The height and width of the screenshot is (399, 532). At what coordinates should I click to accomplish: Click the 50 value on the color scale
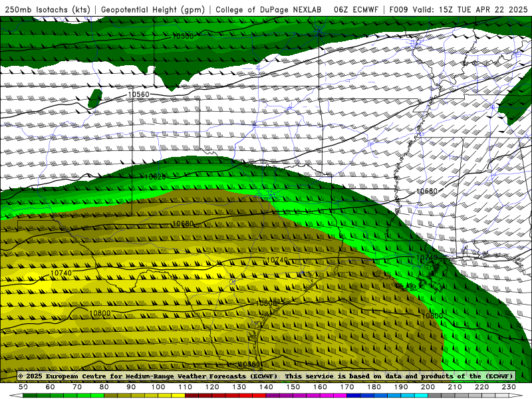pyautogui.click(x=23, y=387)
